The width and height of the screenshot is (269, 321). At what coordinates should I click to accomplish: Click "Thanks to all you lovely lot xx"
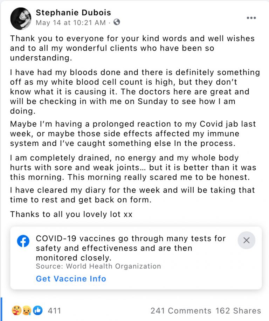71,214
